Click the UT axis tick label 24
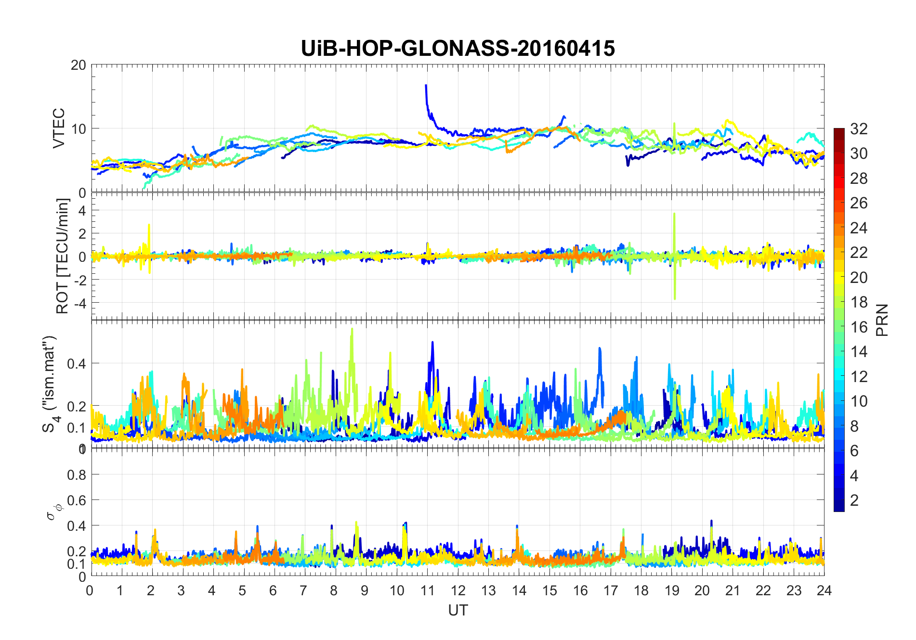The image size is (916, 640). tap(824, 590)
